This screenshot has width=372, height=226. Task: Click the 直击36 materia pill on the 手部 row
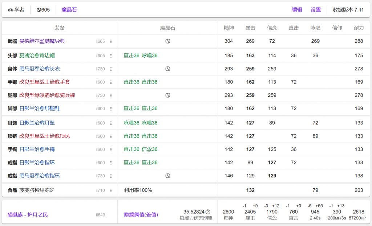point(131,82)
